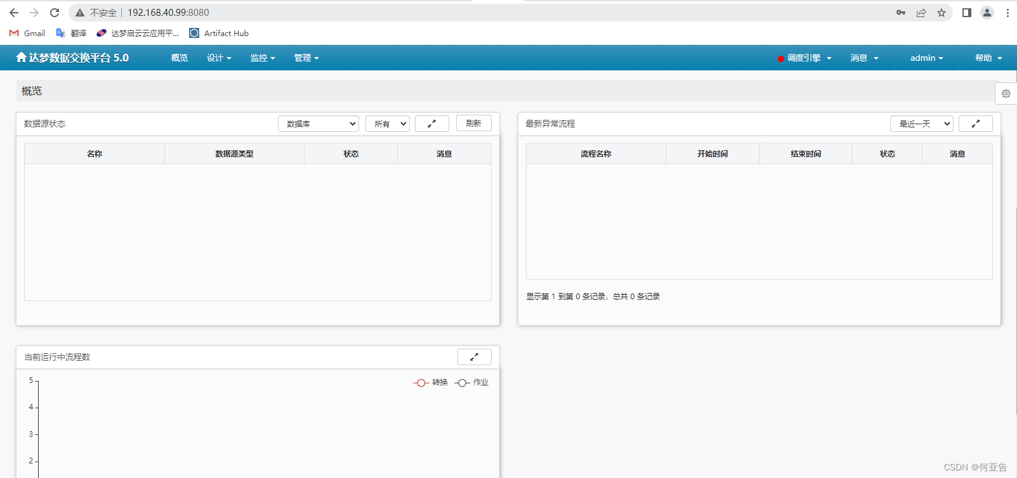
Task: Click 消息 header in 数据源状态 table
Action: point(444,153)
